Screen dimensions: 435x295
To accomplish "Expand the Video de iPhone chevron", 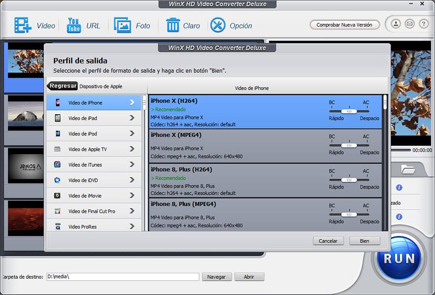I will [132, 102].
